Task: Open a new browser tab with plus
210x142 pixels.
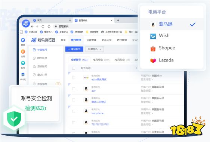Action: (118, 20)
